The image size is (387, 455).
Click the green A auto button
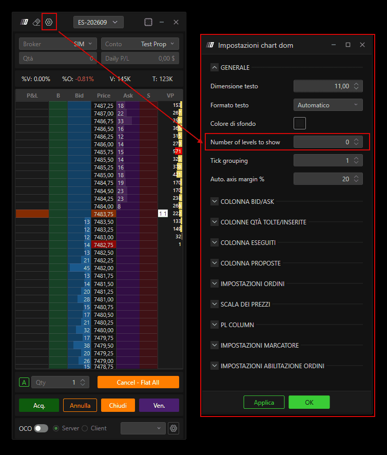pos(24,383)
